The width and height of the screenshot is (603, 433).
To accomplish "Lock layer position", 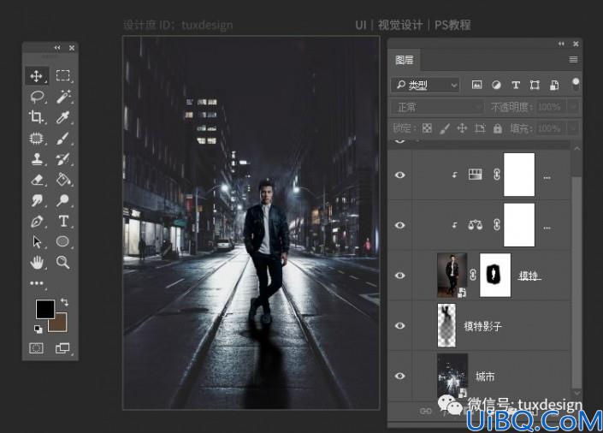I will click(462, 128).
